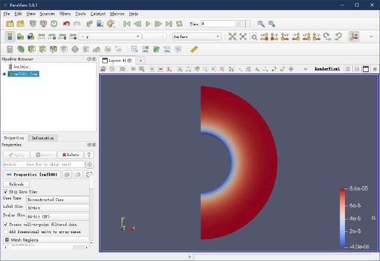Toggle the Mesh Regions header checkbox
The image size is (380, 261).
point(7,240)
